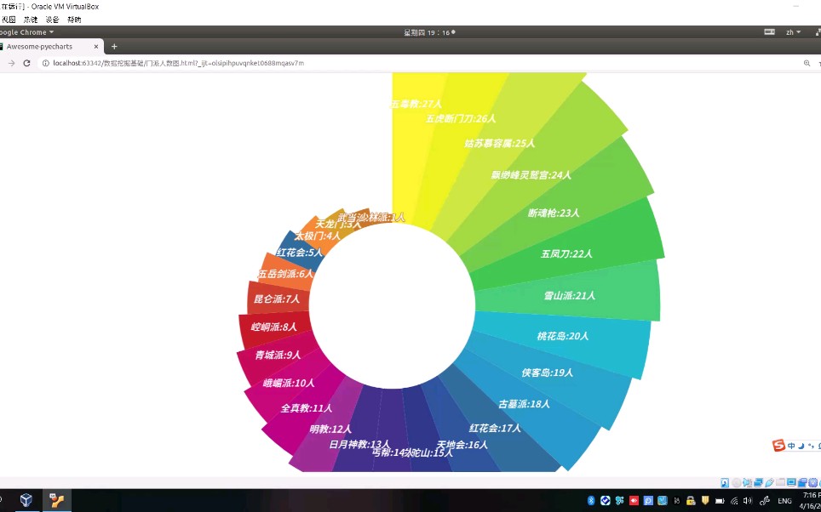Click the 青城派:9人 label
Viewport: 821px width, 512px height.
278,356
